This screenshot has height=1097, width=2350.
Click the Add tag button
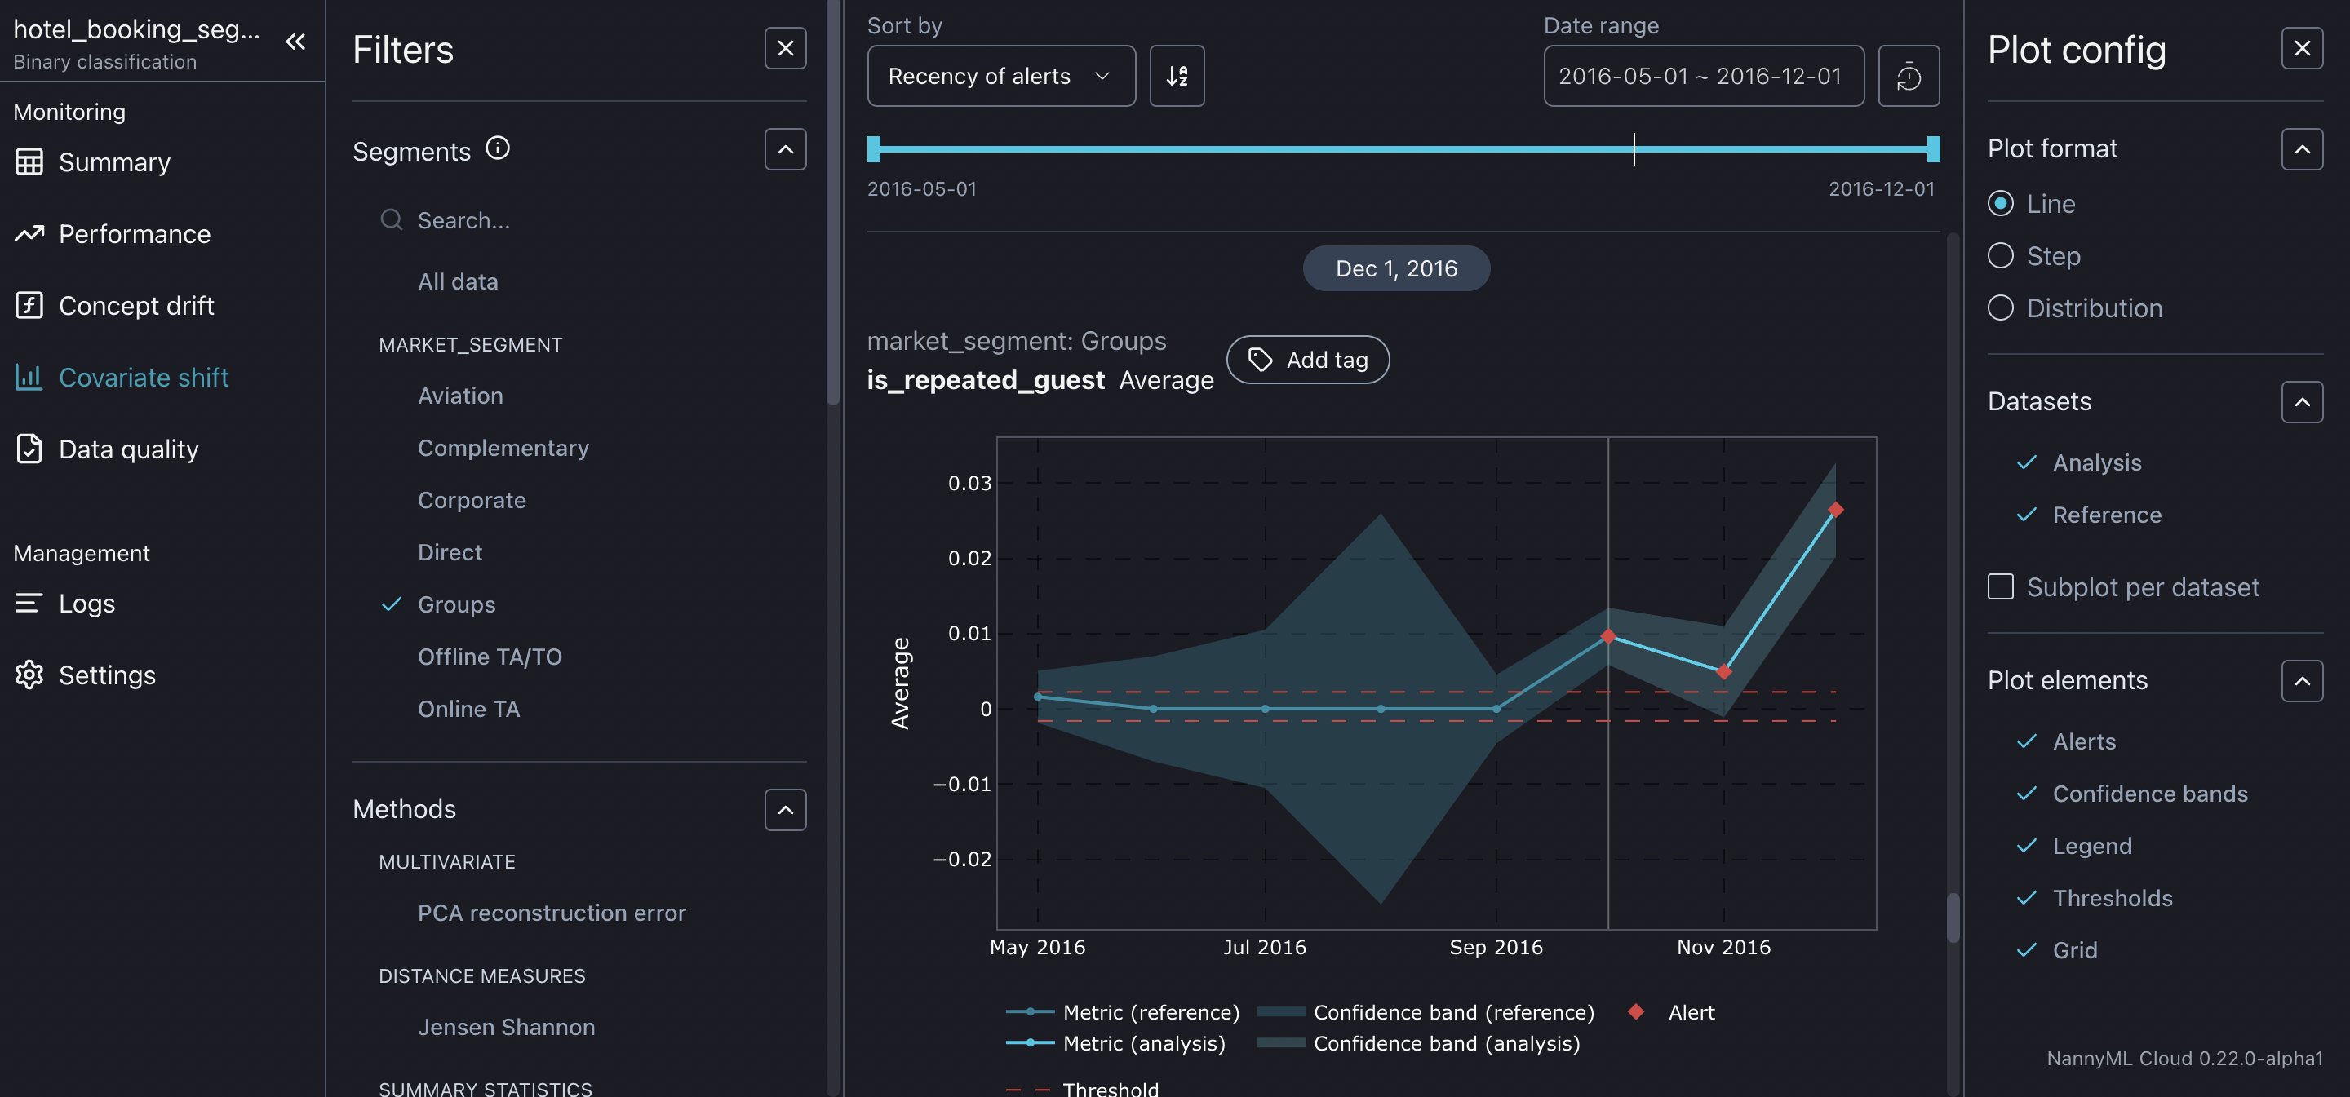point(1307,361)
